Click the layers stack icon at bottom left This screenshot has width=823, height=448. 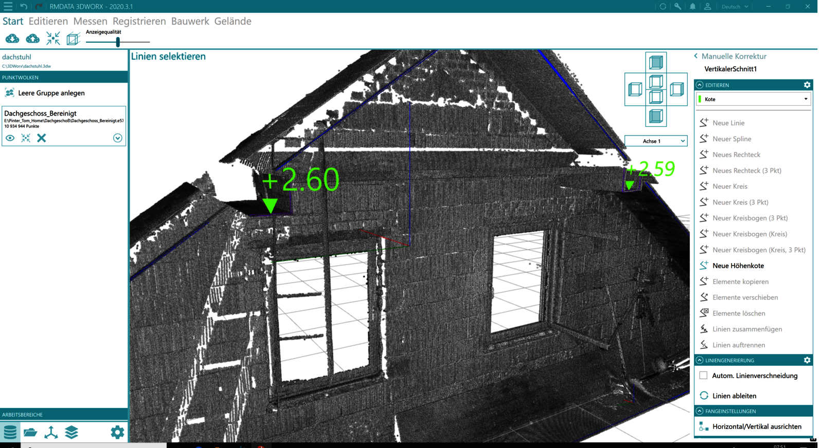71,432
